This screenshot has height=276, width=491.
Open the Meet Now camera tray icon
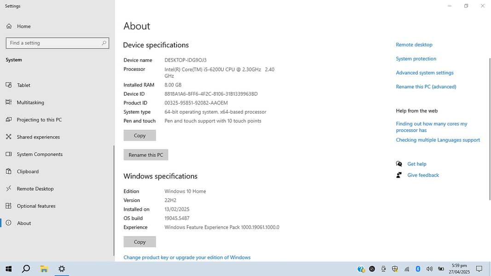tap(383, 269)
